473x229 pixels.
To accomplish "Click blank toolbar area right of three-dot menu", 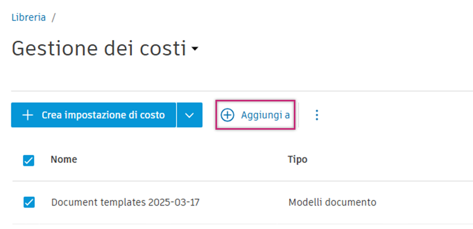I will tap(395, 115).
